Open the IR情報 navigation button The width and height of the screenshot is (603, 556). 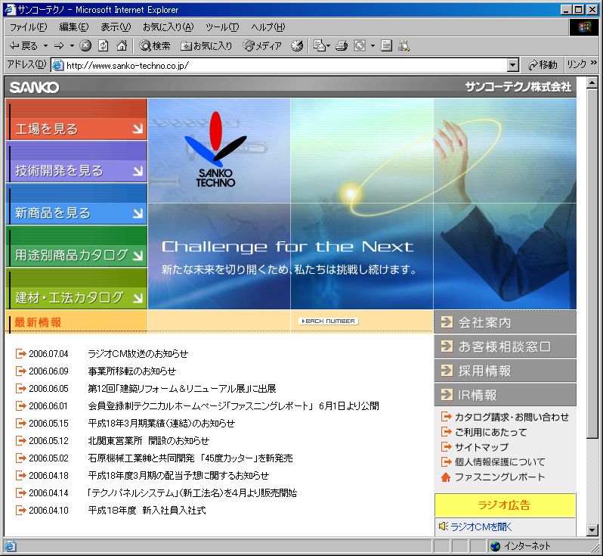(505, 395)
